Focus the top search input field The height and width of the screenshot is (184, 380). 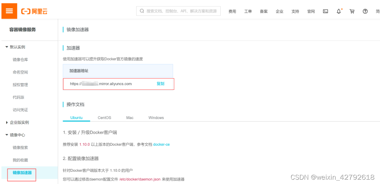click(x=178, y=11)
